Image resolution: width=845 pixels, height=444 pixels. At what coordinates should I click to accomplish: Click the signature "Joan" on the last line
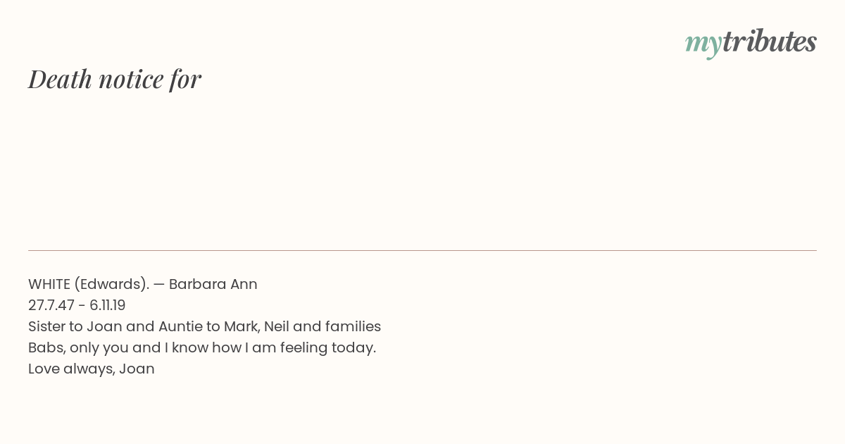click(137, 369)
